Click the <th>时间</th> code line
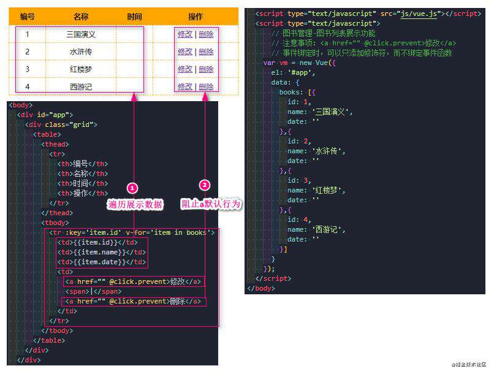This screenshot has width=494, height=374. (83, 183)
